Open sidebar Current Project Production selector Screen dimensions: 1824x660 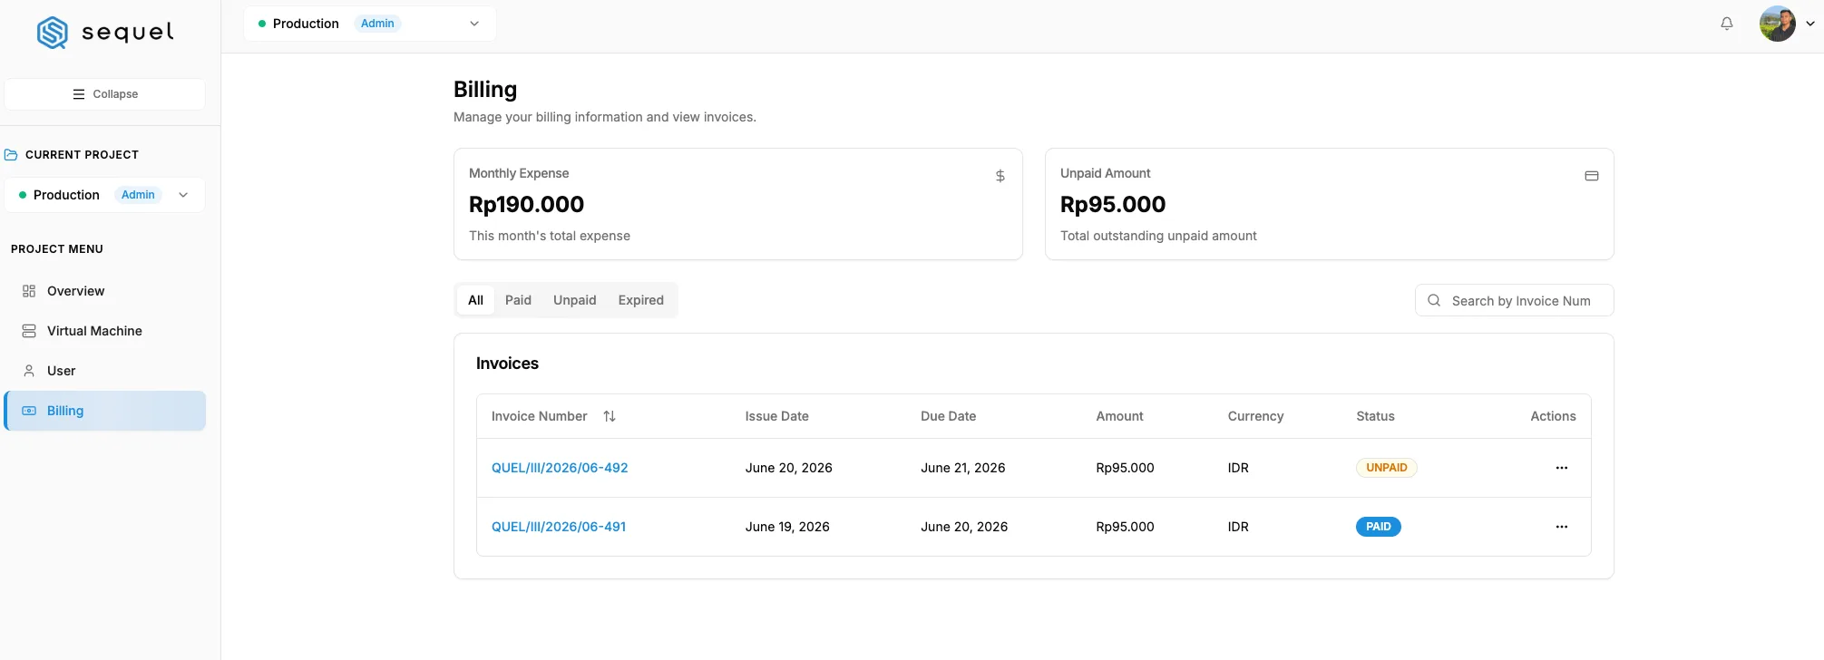[105, 195]
